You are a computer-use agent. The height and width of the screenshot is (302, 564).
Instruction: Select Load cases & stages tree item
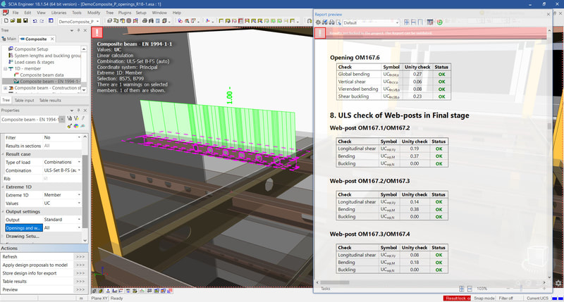click(x=34, y=62)
